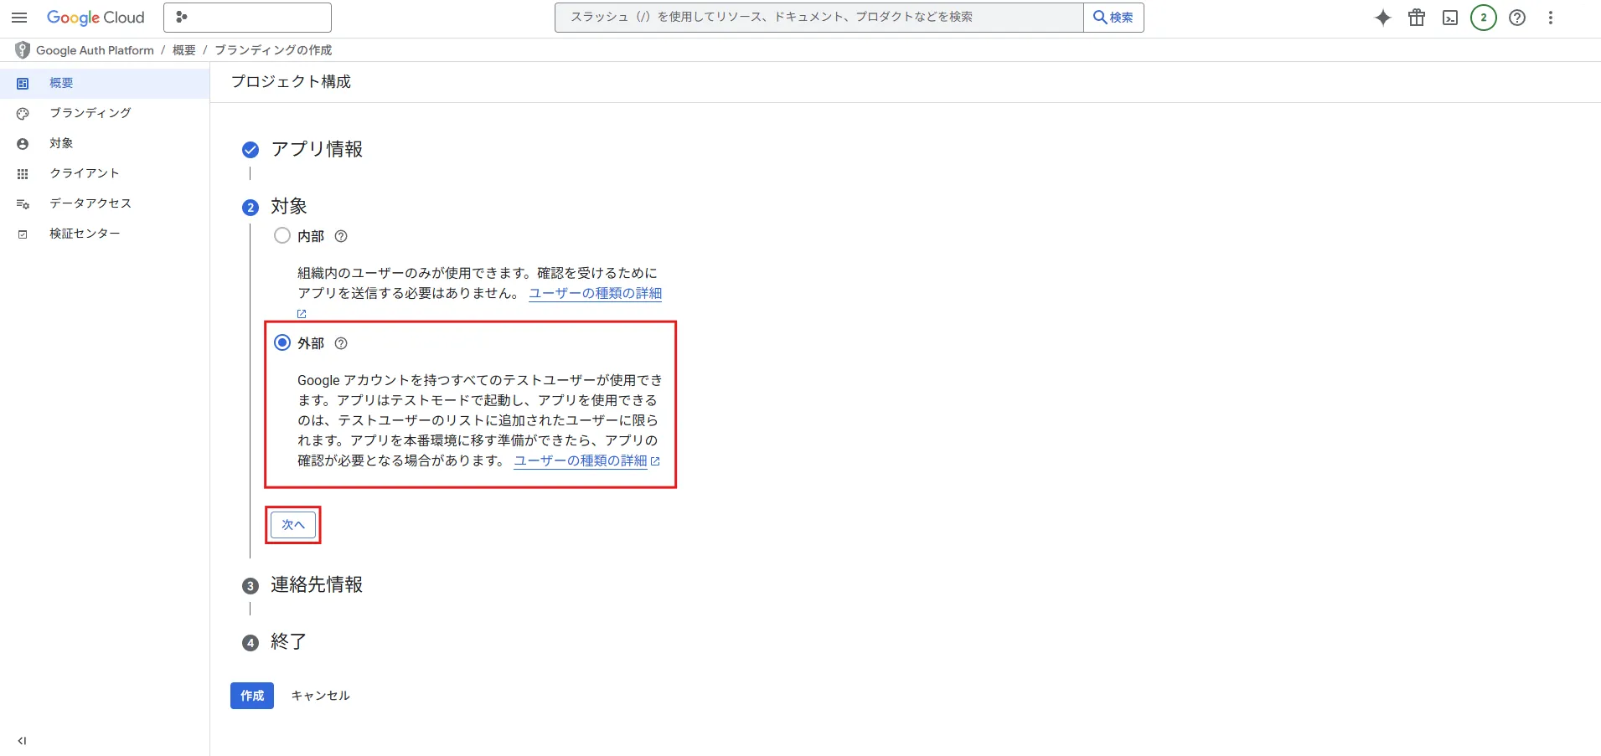Click the 対象 step 2 heading
The height and width of the screenshot is (756, 1601).
click(x=289, y=206)
